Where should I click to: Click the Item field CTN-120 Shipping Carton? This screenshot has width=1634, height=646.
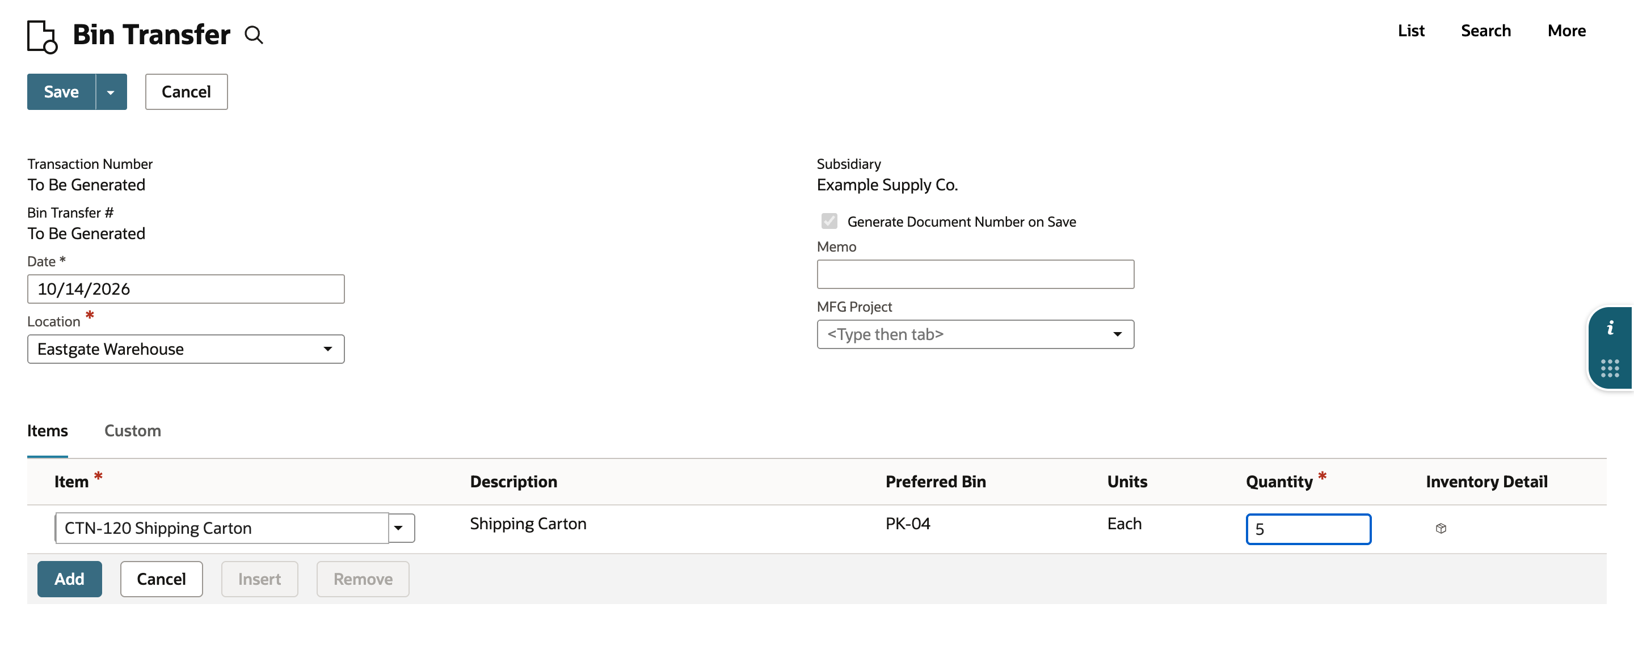click(x=222, y=528)
